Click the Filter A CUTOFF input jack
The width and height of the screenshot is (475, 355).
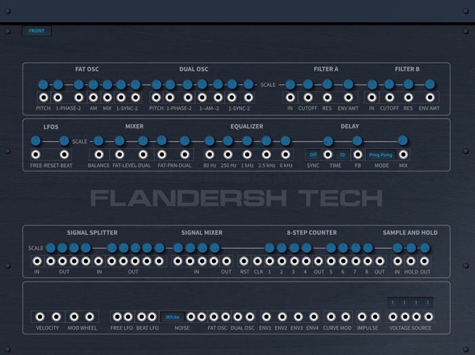pyautogui.click(x=308, y=98)
